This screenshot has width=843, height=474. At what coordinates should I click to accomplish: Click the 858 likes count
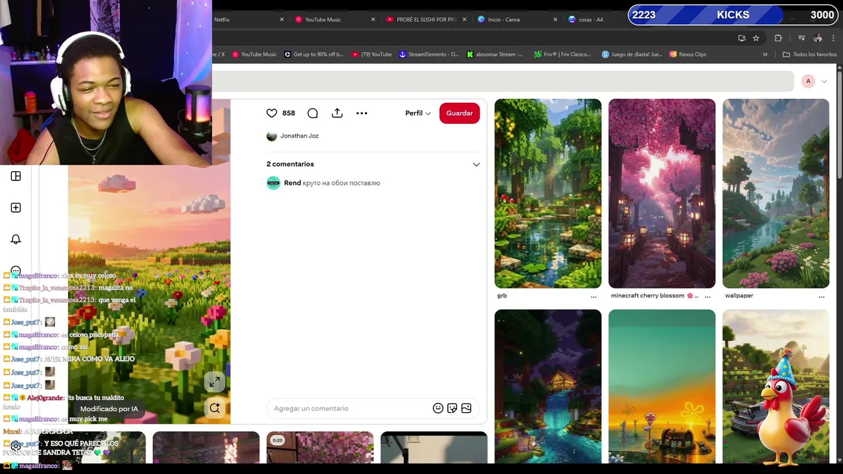[x=288, y=113]
